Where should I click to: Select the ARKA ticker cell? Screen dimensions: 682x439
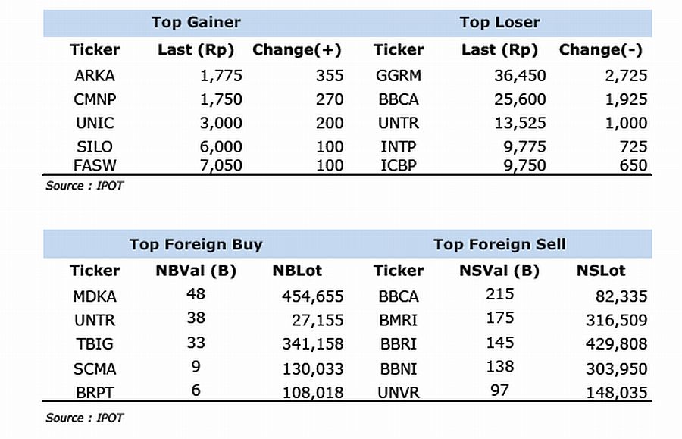(95, 76)
